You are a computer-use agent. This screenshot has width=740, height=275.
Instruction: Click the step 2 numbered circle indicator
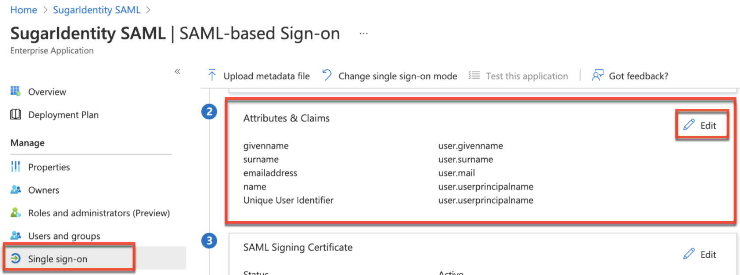(x=208, y=112)
